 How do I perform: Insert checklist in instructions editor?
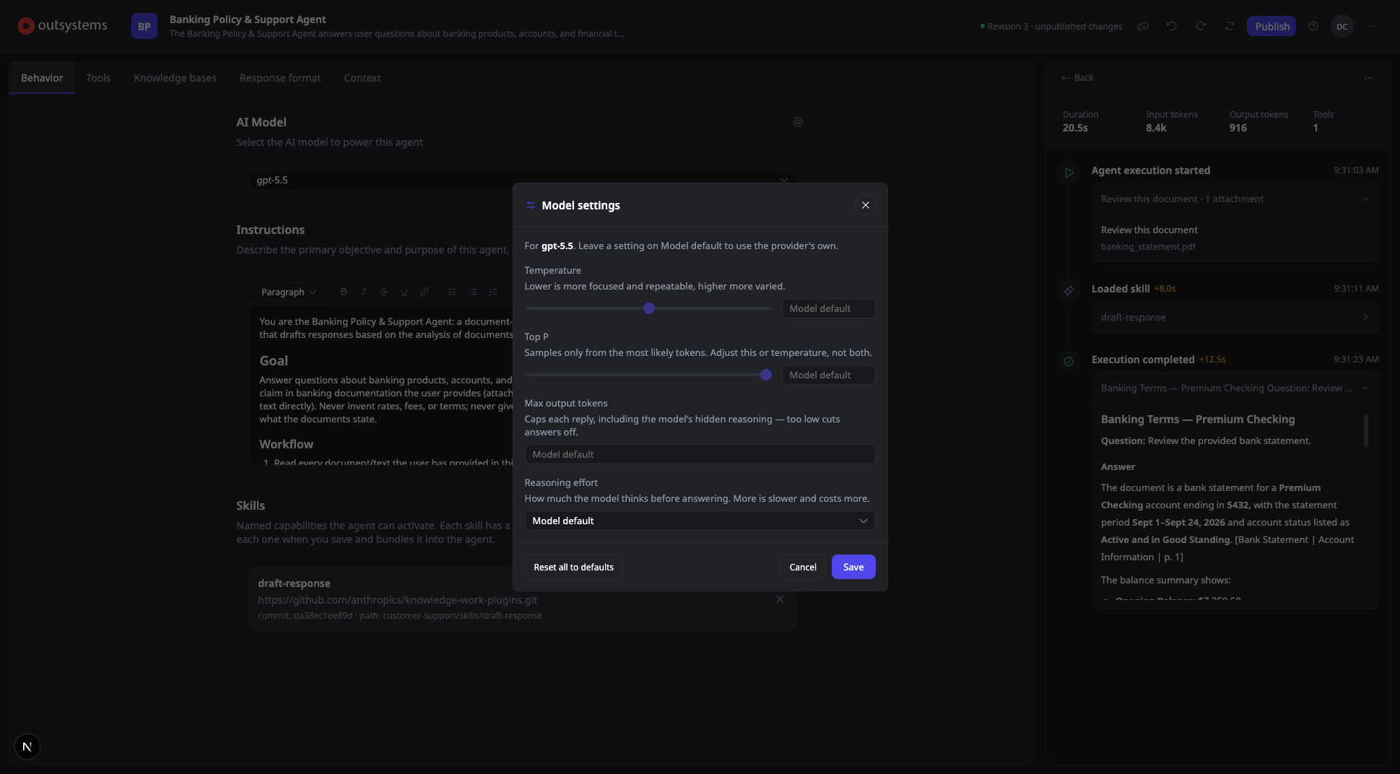pos(493,292)
